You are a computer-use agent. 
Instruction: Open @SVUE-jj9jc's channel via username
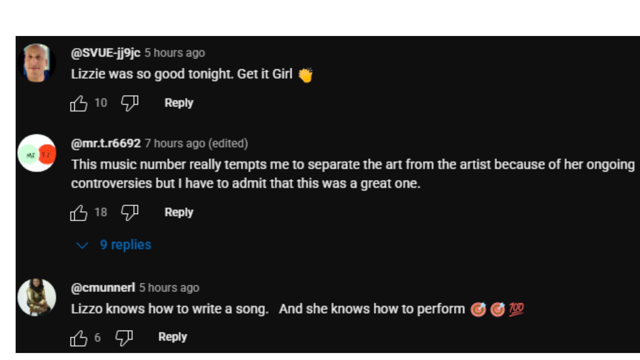(105, 53)
